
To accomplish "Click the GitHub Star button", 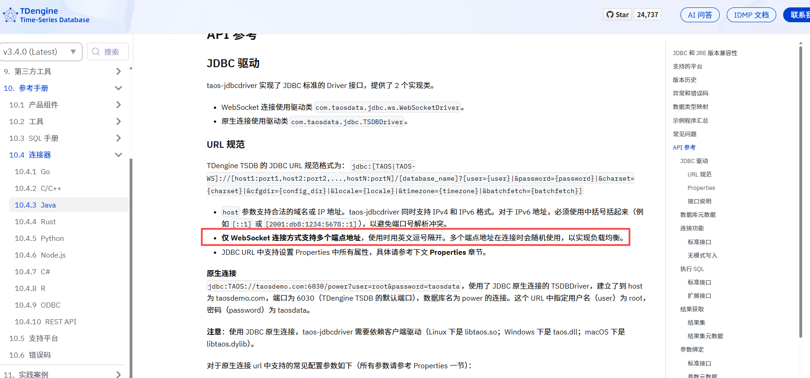I will coord(617,15).
